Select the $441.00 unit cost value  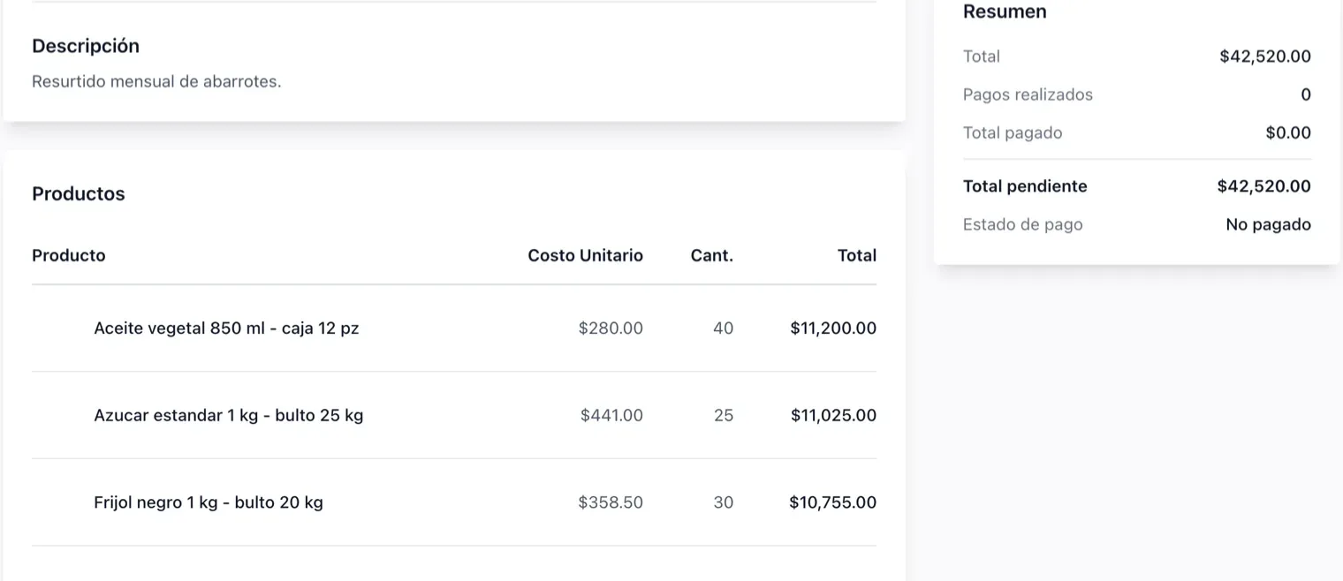coord(611,415)
